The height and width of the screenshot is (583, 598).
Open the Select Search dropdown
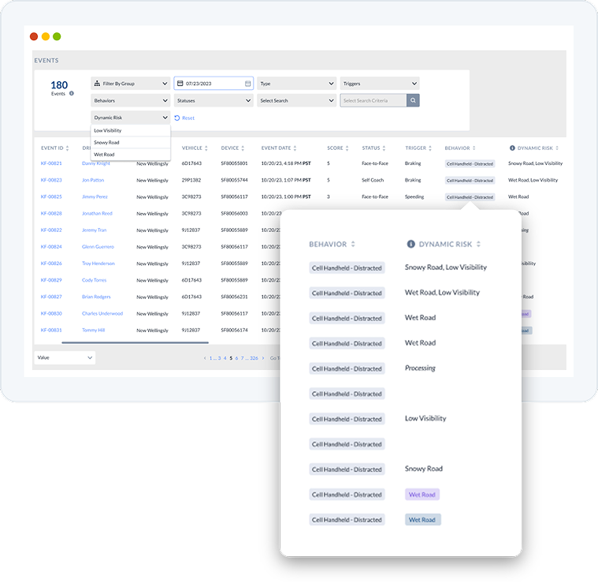(x=296, y=100)
